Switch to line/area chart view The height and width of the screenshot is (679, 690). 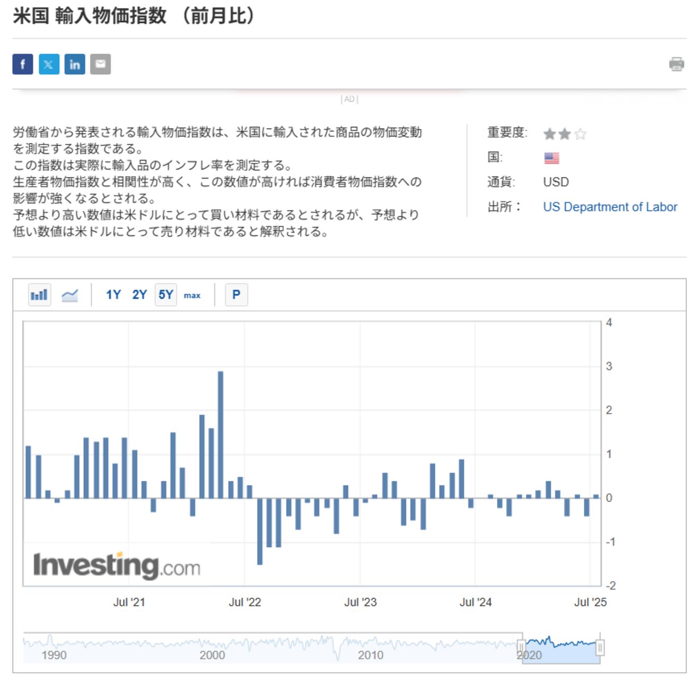coord(70,295)
